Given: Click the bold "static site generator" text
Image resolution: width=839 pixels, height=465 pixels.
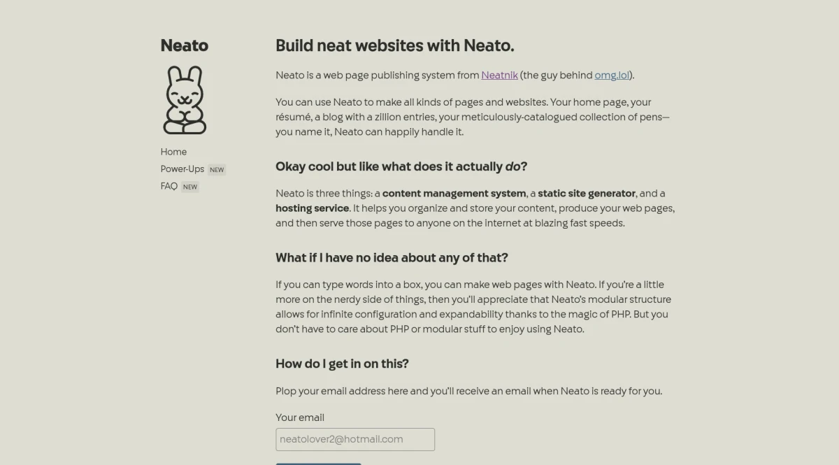Looking at the screenshot, I should click(587, 193).
